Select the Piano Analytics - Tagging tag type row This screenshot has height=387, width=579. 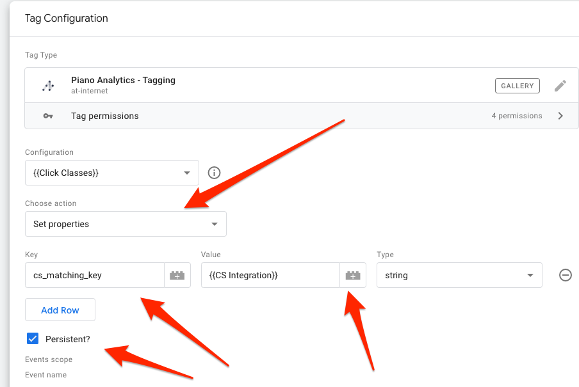point(301,85)
